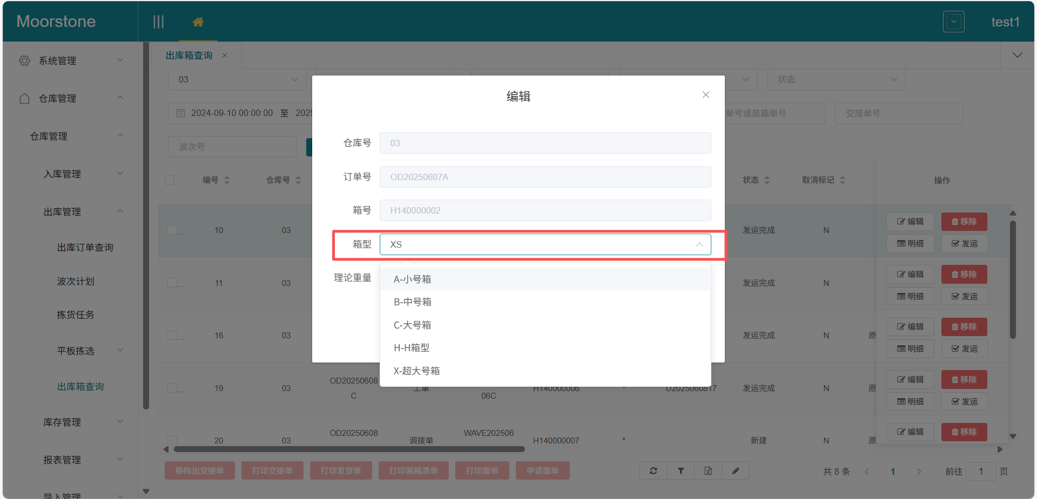Click the gear icon beside 系统管理
The width and height of the screenshot is (1037, 499).
click(x=24, y=60)
